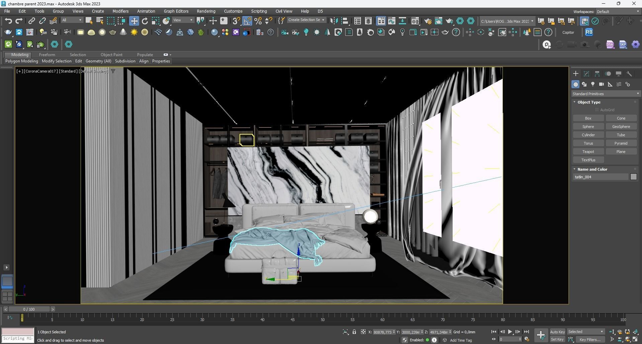Open the Modify command panel tab
The image size is (642, 344).
[x=586, y=74]
